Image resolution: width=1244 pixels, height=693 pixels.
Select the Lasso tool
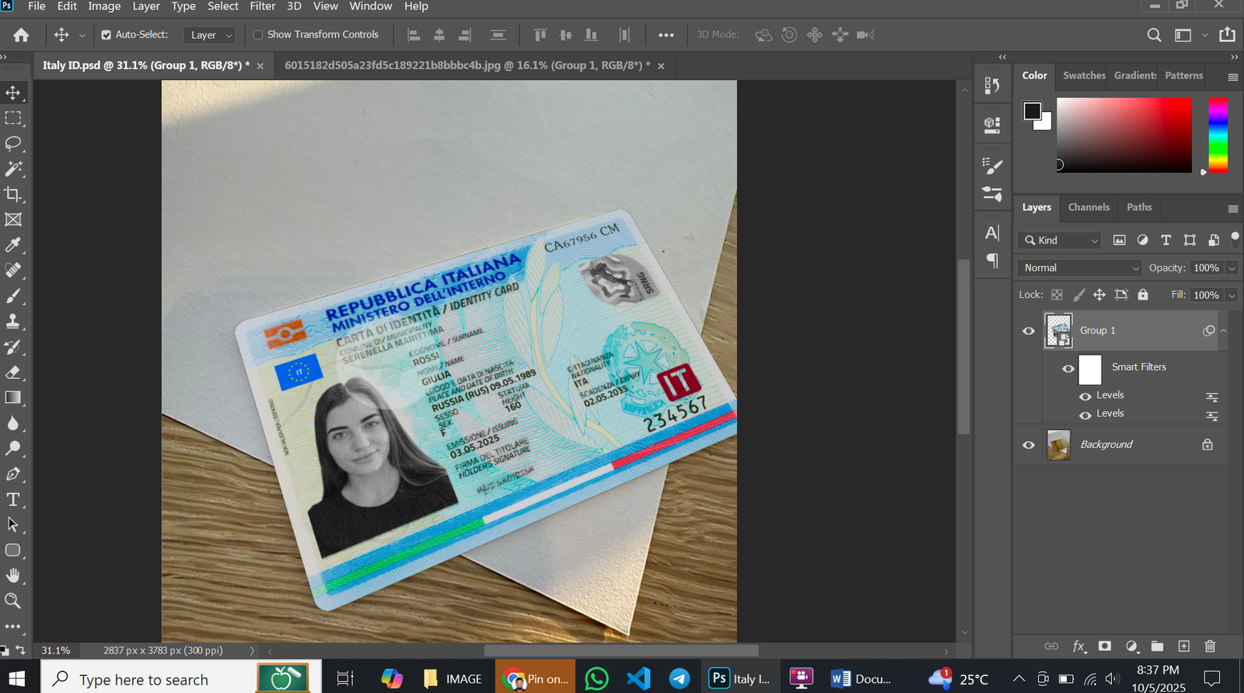(x=13, y=144)
